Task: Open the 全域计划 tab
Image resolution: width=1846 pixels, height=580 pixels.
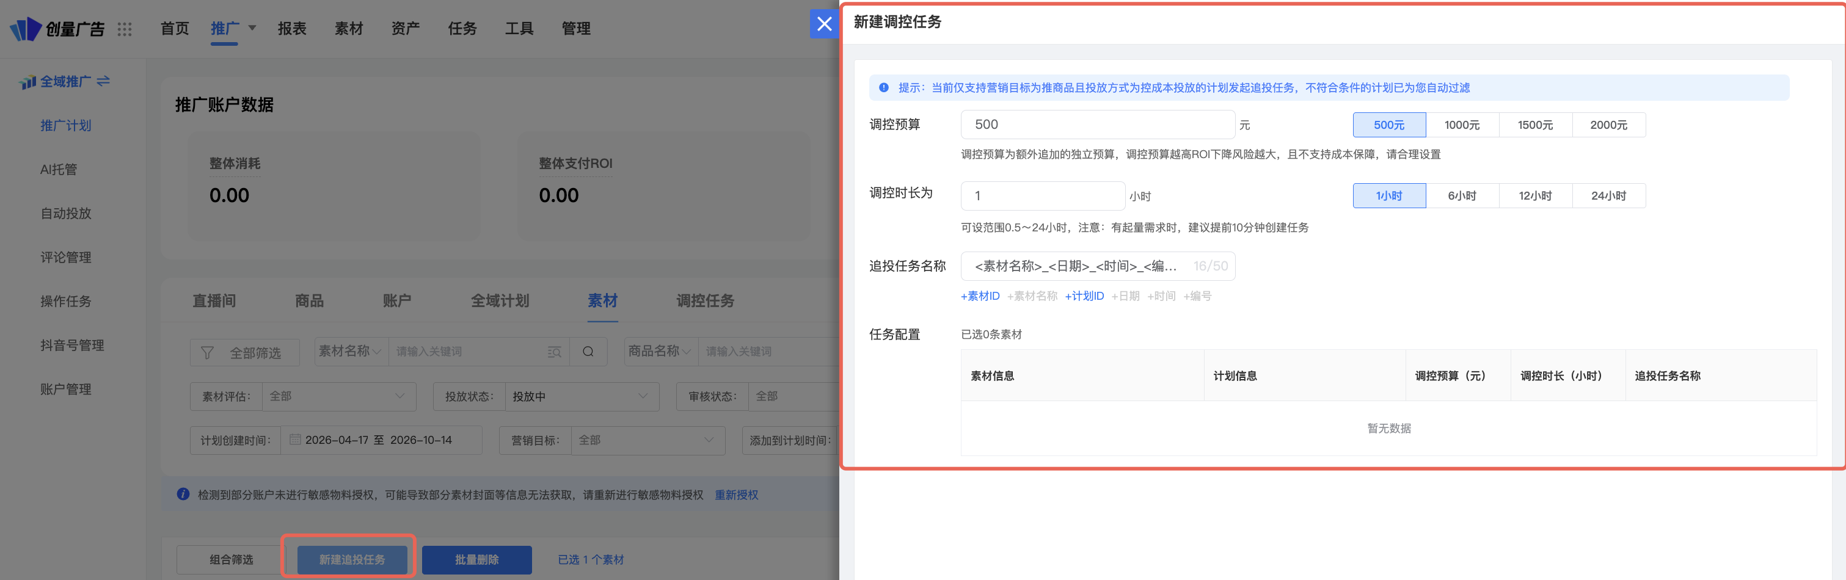Action: pos(500,301)
